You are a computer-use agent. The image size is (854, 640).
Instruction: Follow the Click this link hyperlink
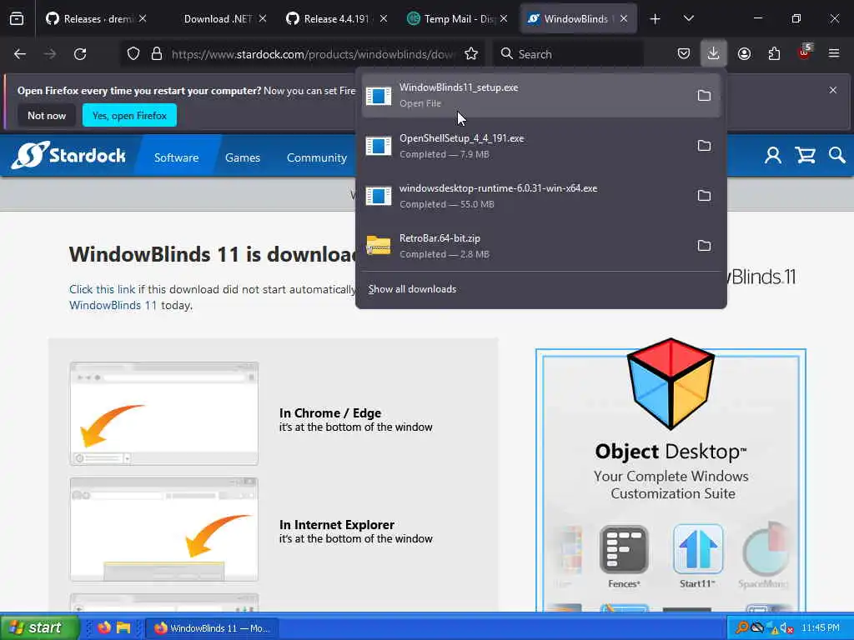pyautogui.click(x=102, y=289)
